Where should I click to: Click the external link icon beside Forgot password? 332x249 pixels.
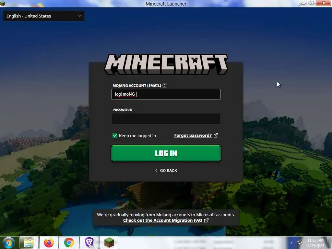pos(216,135)
